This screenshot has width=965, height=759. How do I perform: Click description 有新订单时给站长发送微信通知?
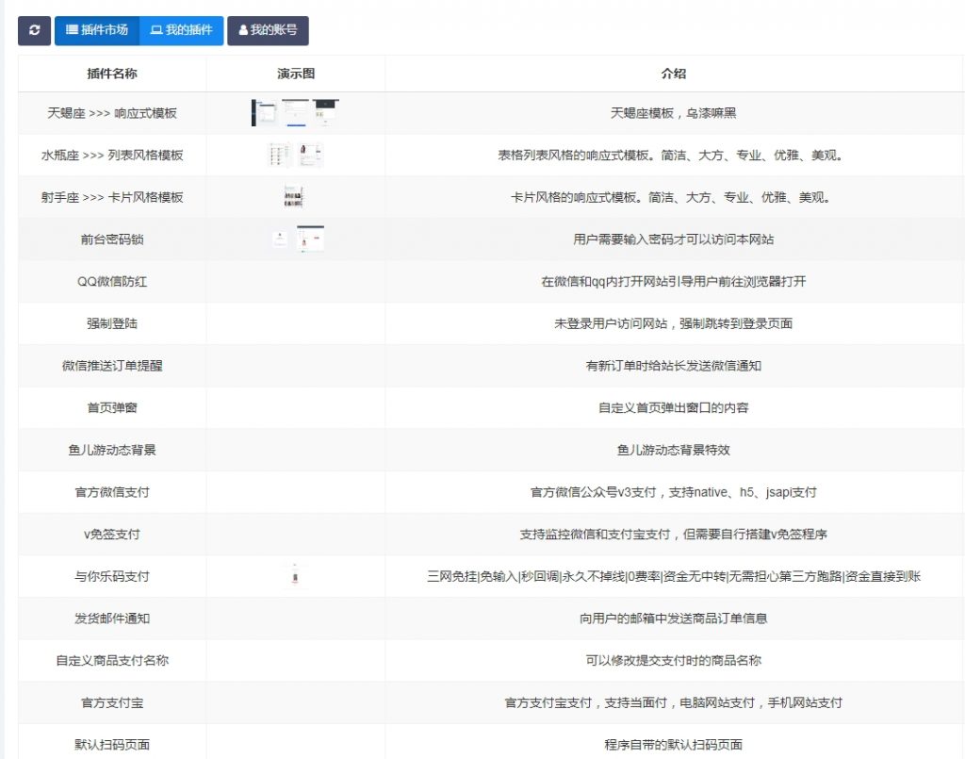(673, 366)
